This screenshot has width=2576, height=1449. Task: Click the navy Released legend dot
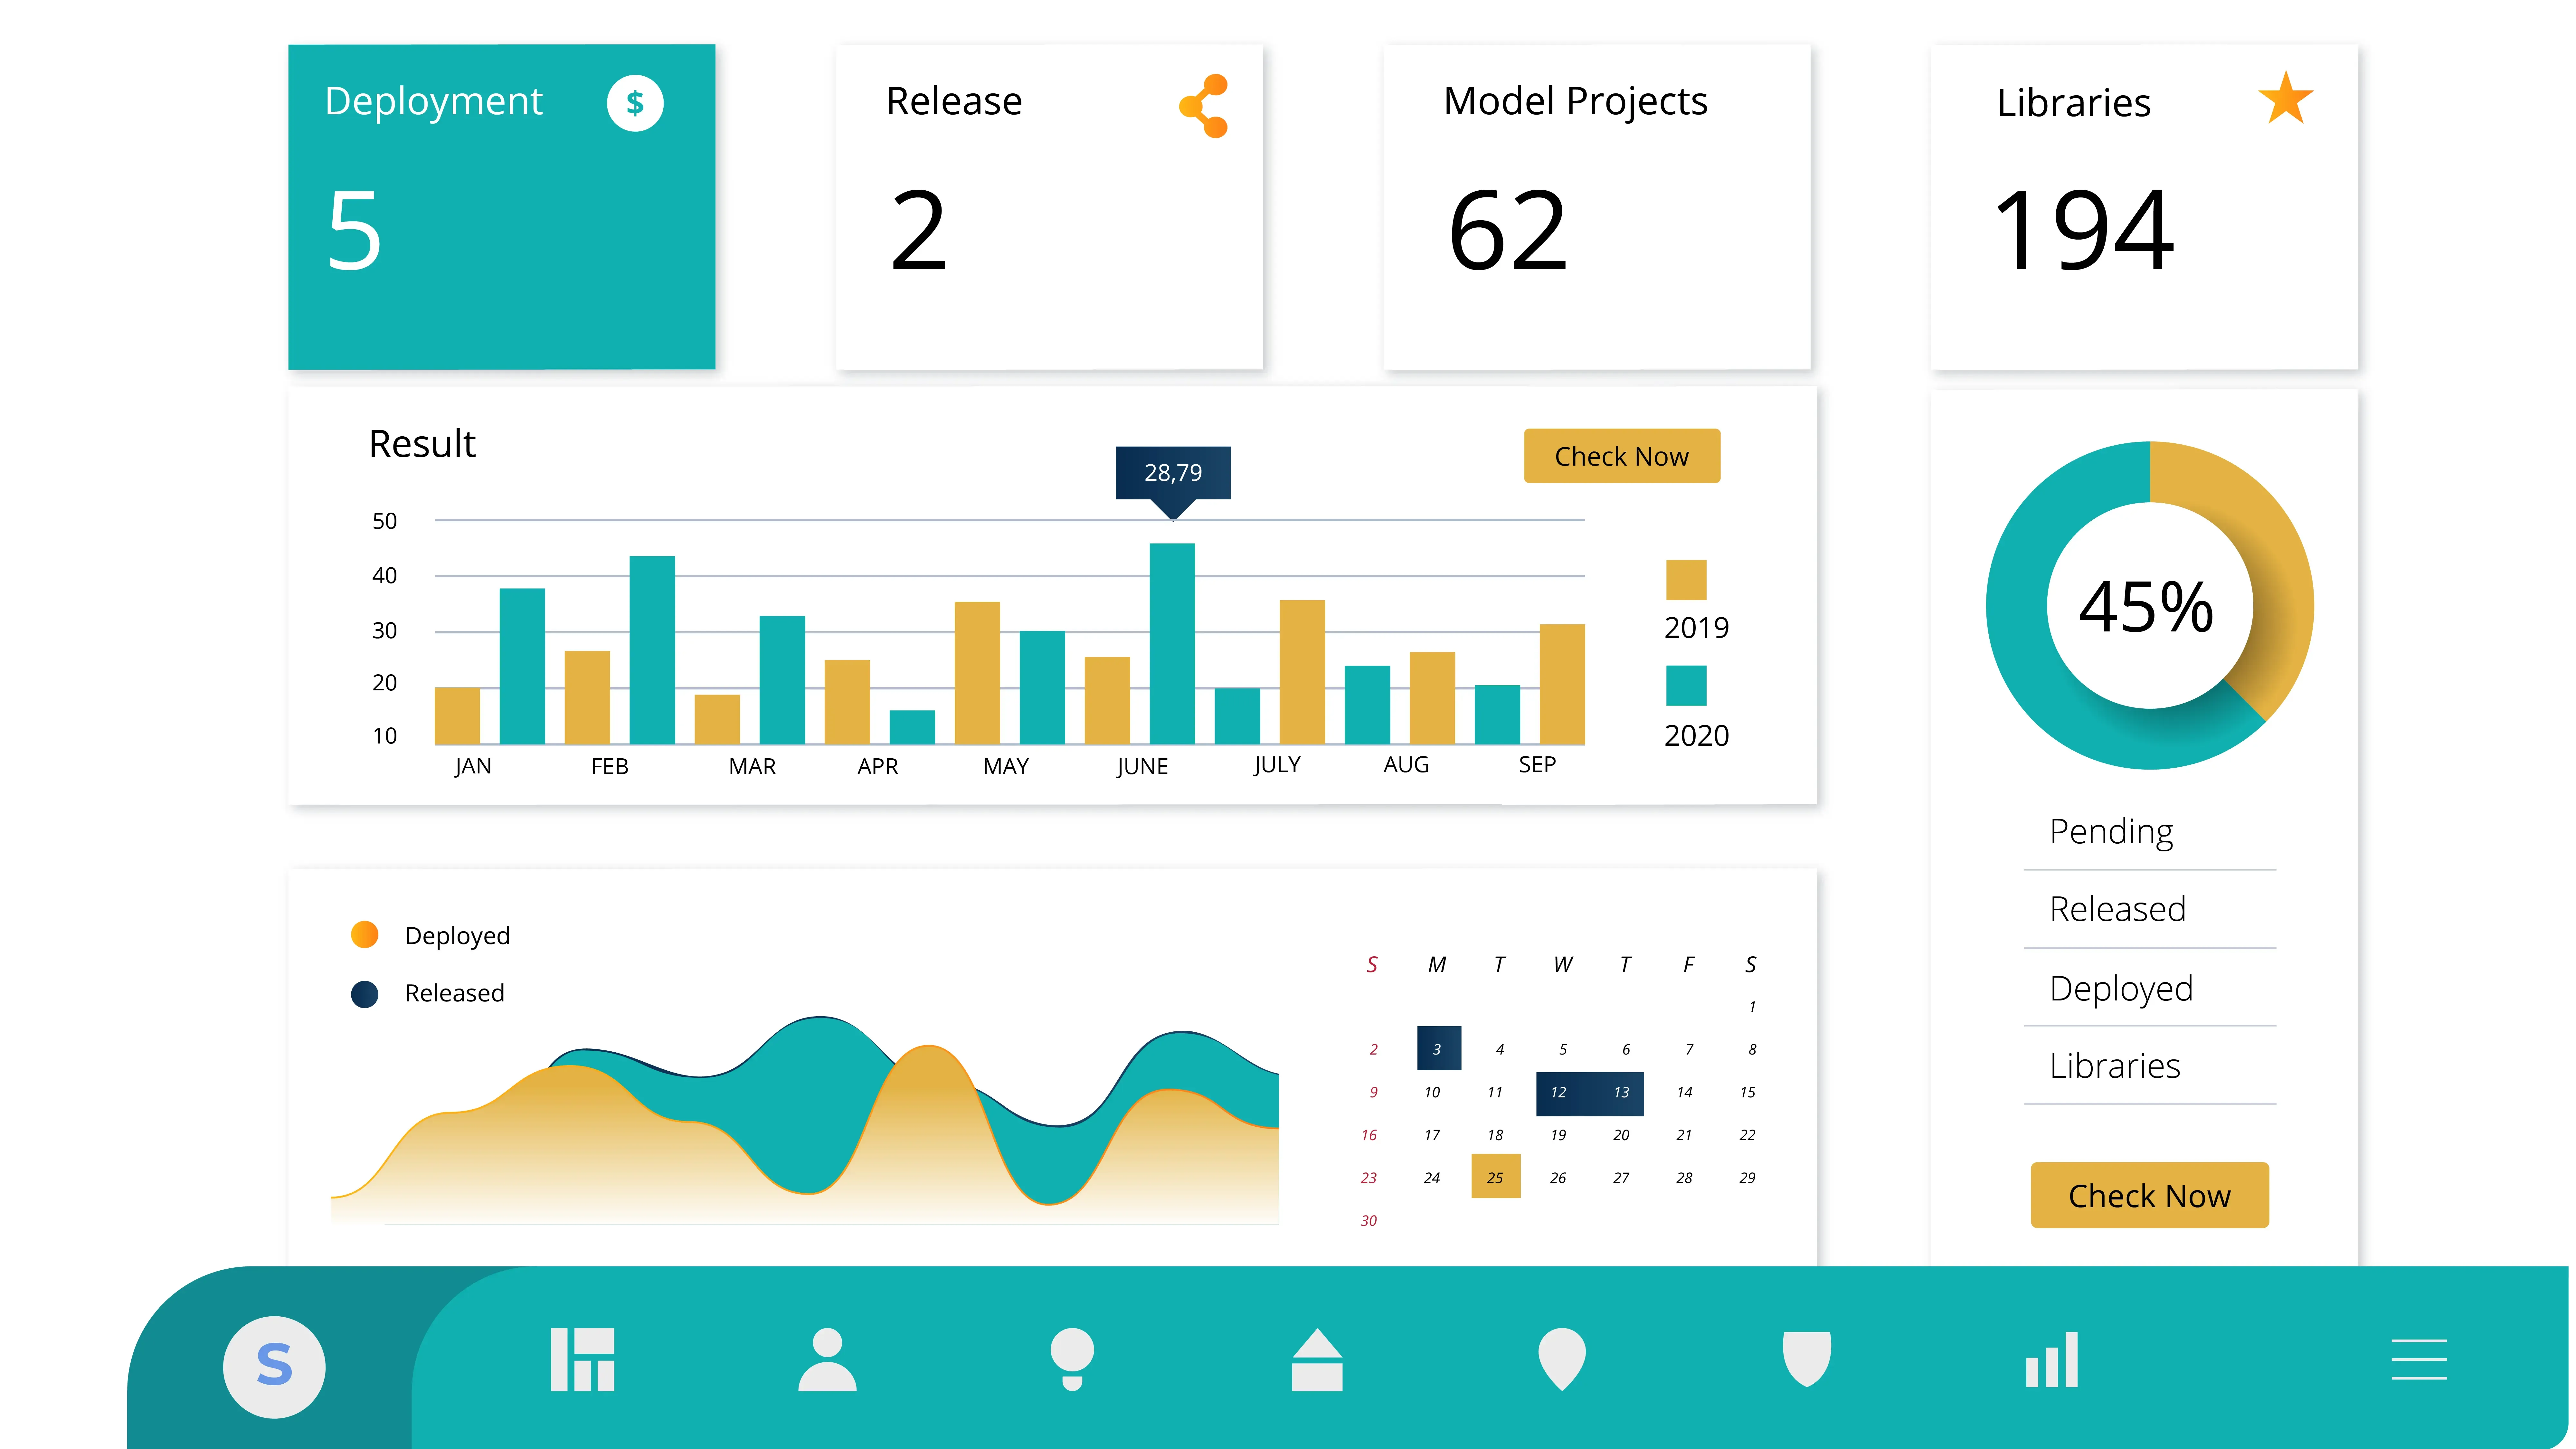point(365,994)
